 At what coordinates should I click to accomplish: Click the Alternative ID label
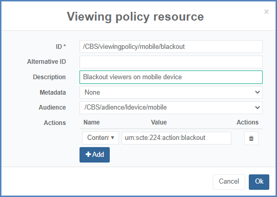47,62
